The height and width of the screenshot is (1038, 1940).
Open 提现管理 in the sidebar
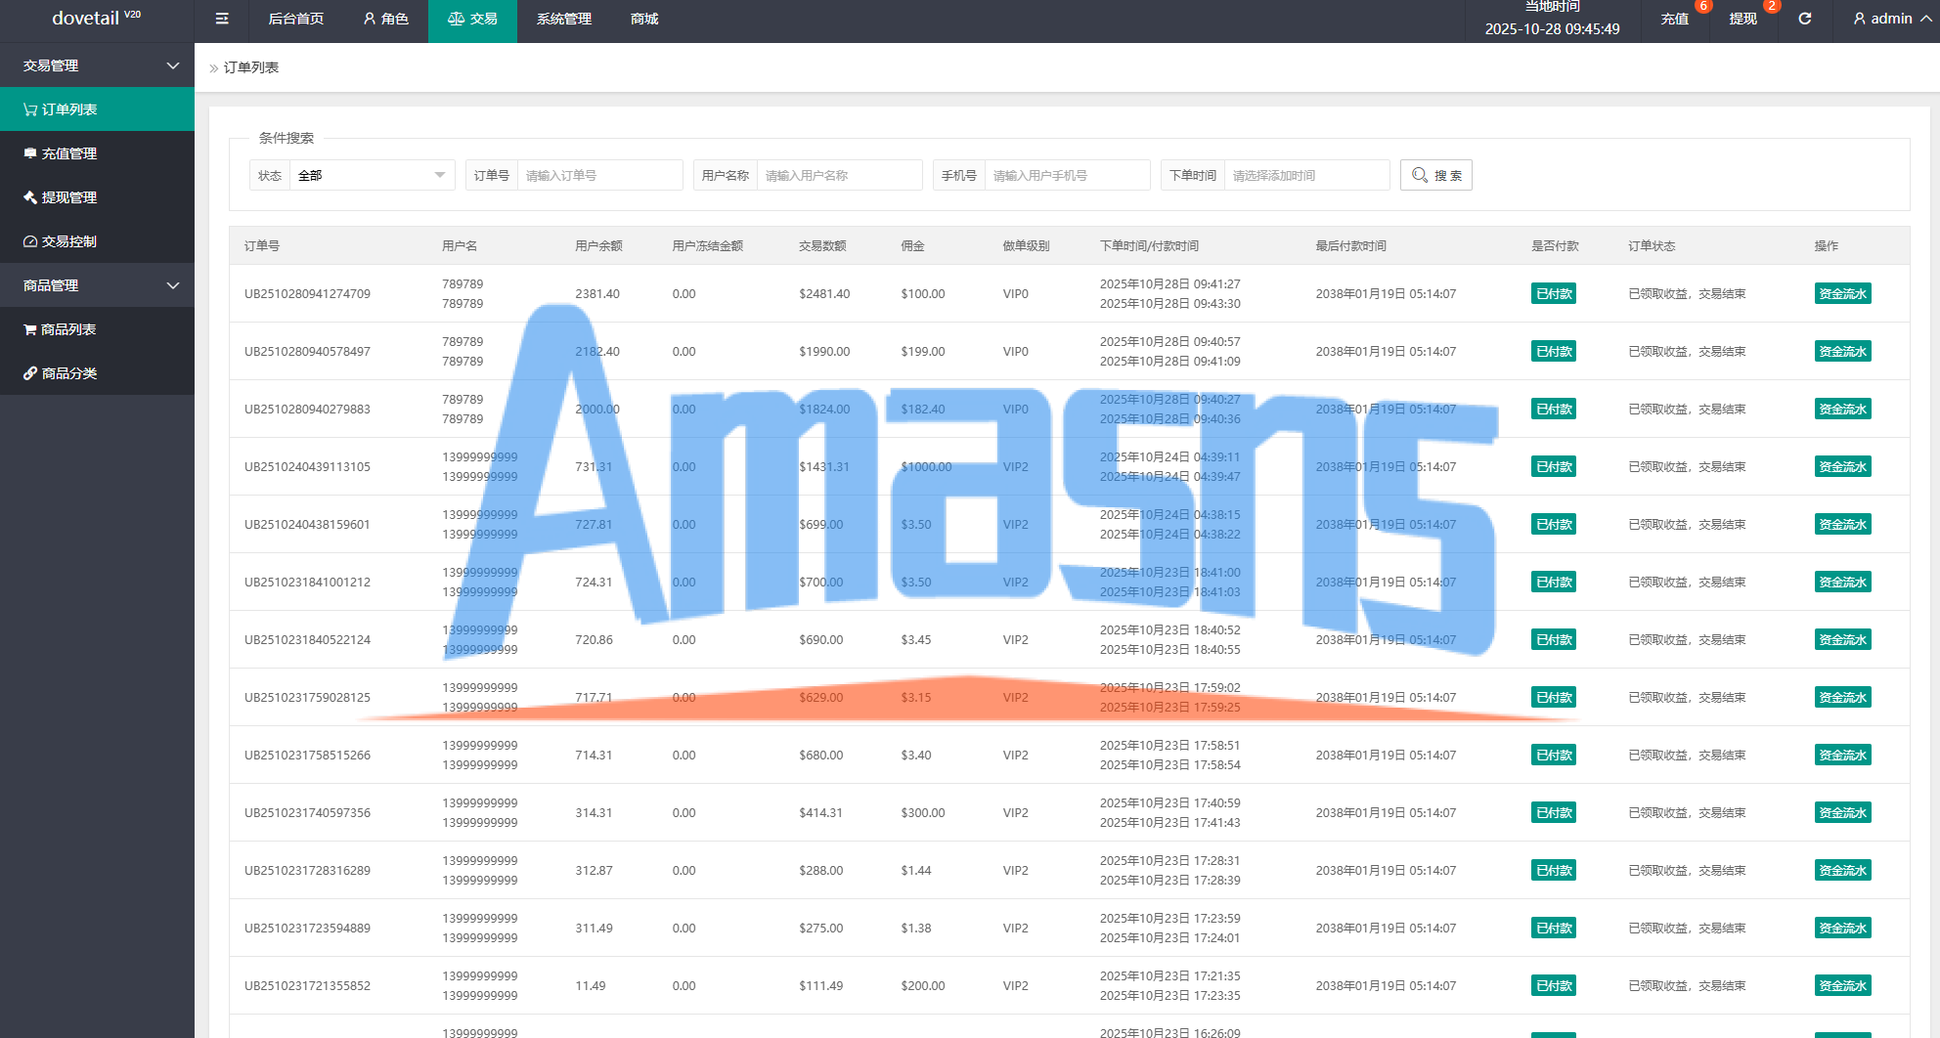[97, 197]
